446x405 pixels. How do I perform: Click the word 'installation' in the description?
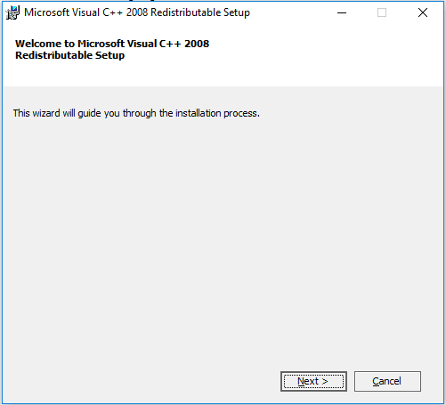[199, 113]
